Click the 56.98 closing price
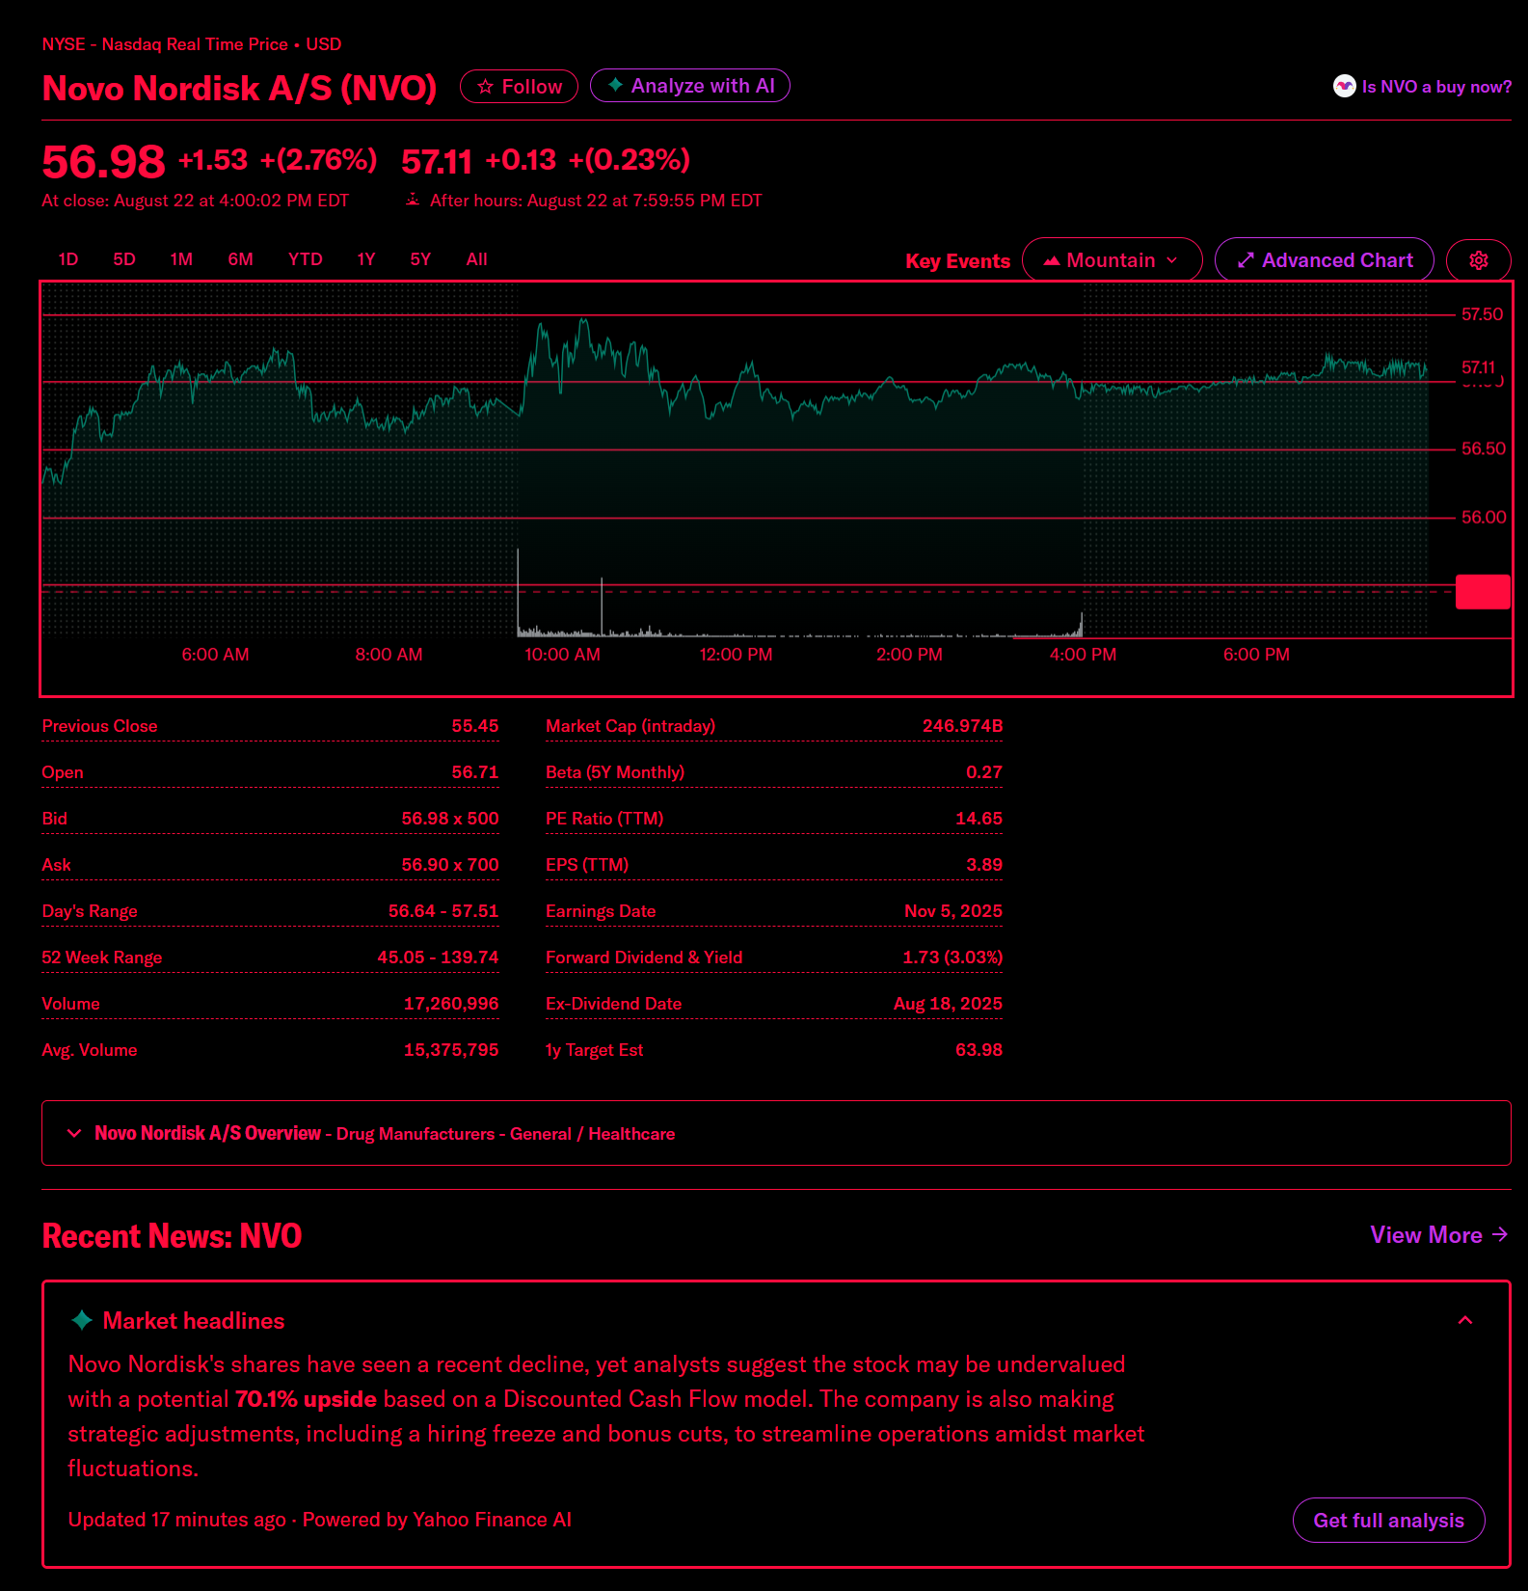Screen dimensions: 1528x1591 (104, 162)
